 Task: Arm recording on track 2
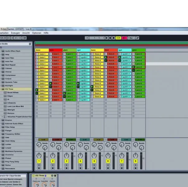pyautogui.click(x=53, y=168)
